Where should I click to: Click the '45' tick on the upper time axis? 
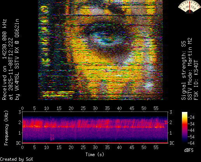pyautogui.click(x=132, y=108)
